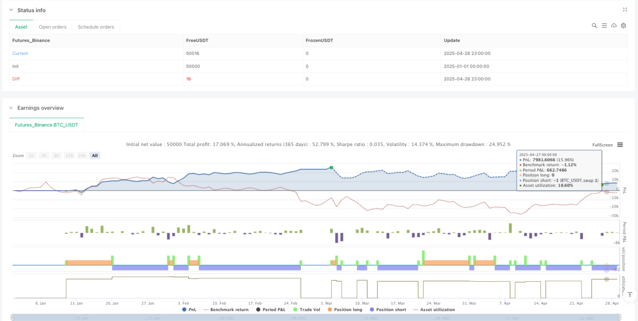Switch to Schedule orders tab
638x321 pixels.
point(96,27)
